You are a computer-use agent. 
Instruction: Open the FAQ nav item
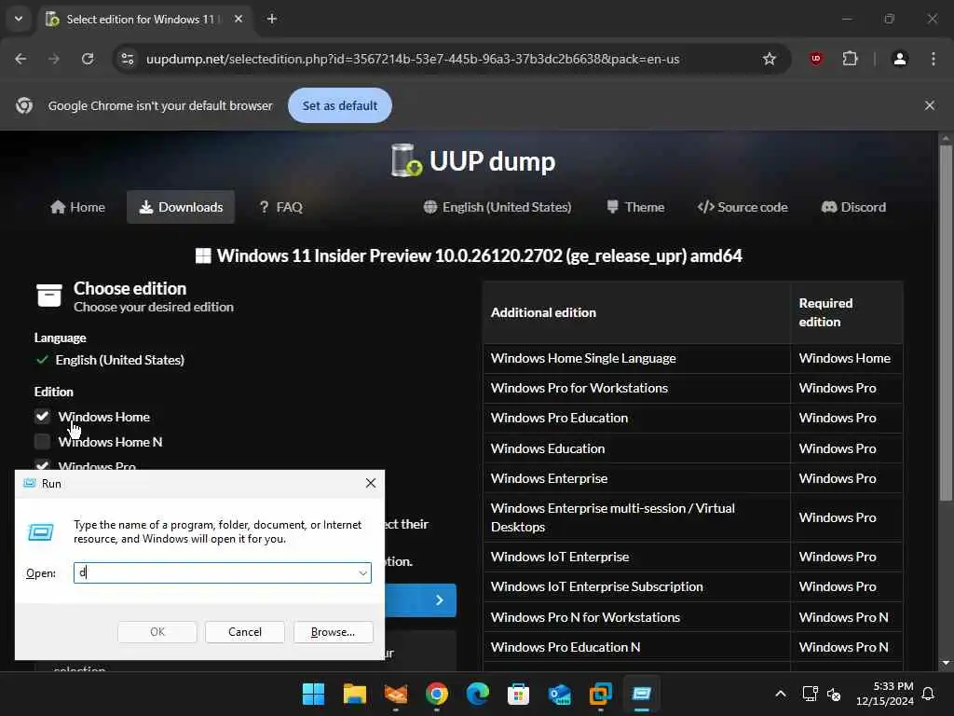[x=281, y=207]
